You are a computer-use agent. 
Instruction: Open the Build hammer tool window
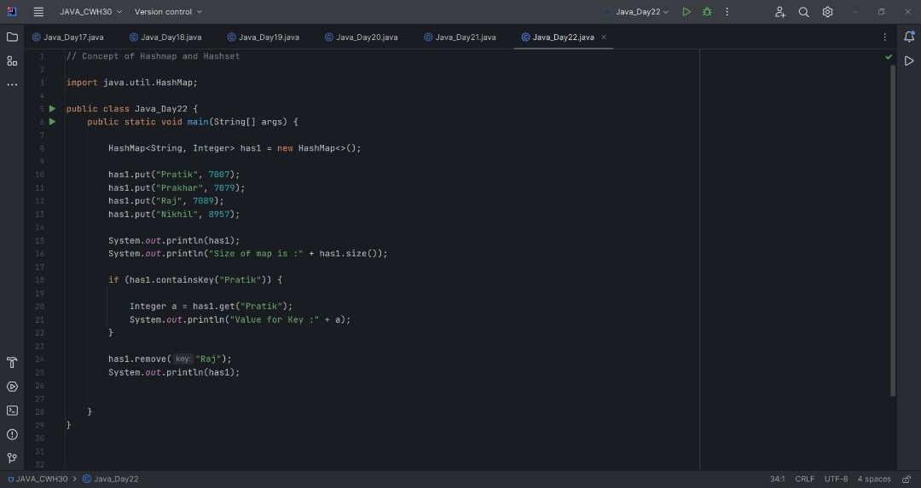pyautogui.click(x=12, y=363)
